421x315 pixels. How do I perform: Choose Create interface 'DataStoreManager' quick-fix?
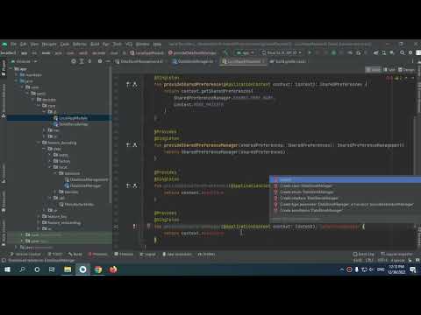point(345,198)
